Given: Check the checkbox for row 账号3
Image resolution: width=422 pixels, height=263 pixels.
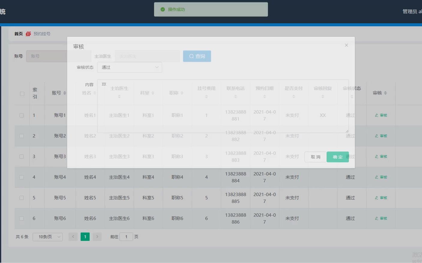Looking at the screenshot, I should (22, 157).
